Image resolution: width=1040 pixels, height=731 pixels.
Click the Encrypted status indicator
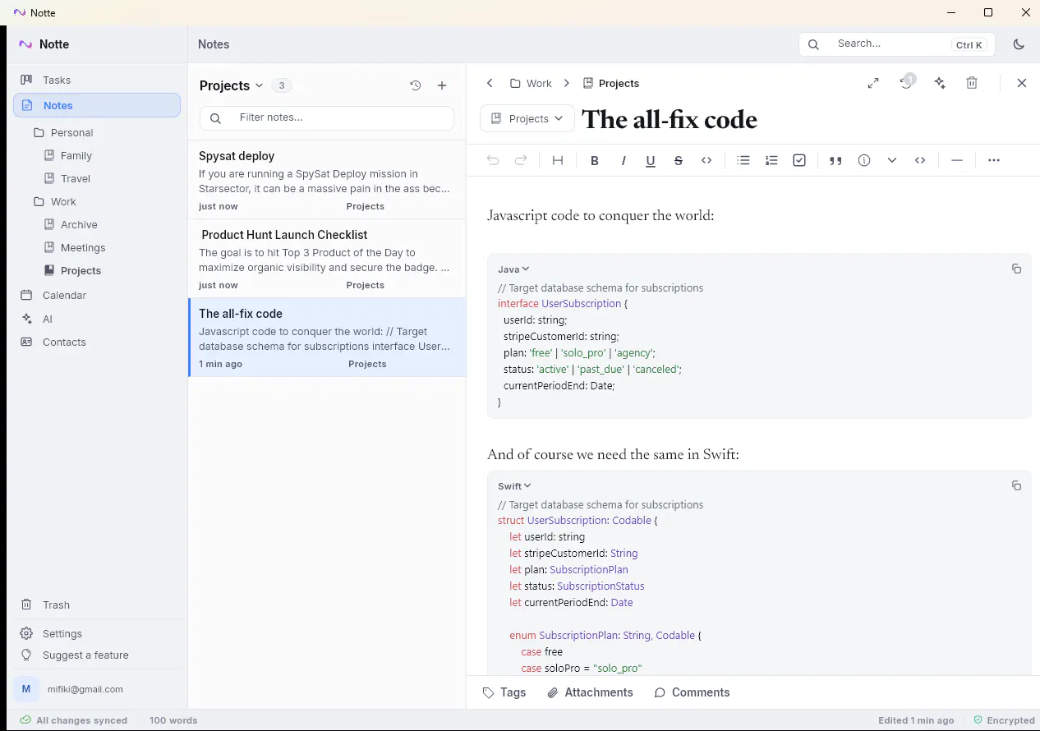[x=1004, y=720]
